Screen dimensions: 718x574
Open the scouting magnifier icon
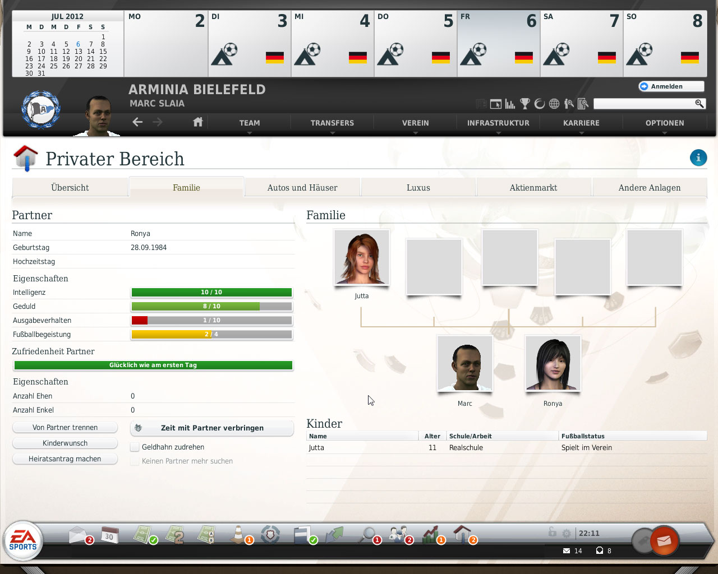pyautogui.click(x=369, y=535)
